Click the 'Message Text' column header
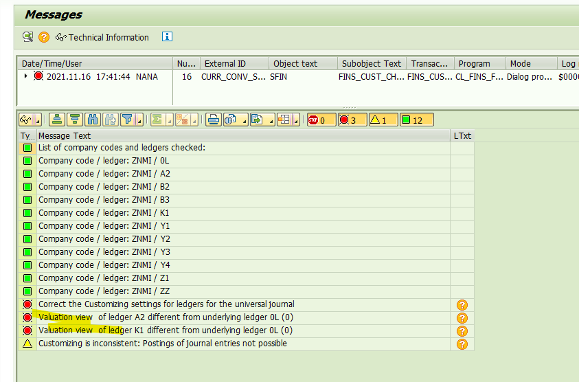579x382 pixels. tap(66, 135)
